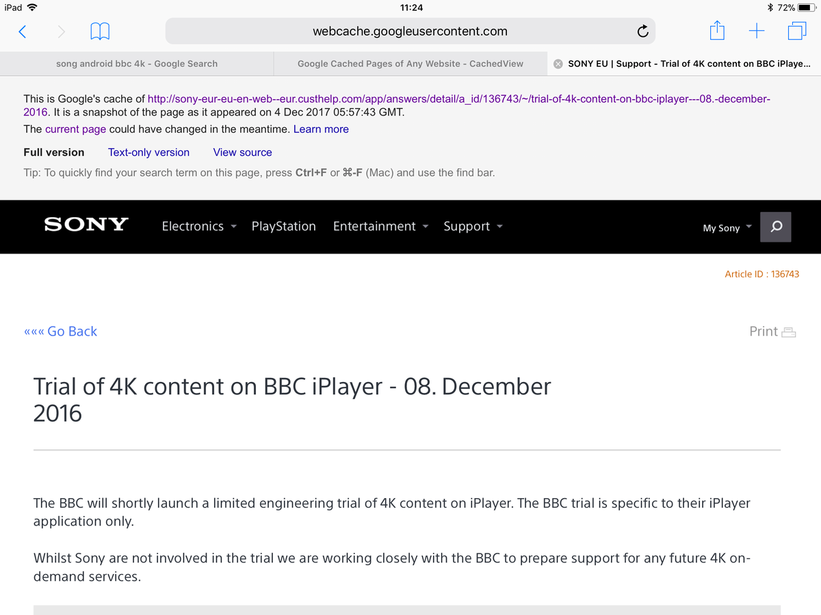Open a new tab with plus icon

[757, 31]
